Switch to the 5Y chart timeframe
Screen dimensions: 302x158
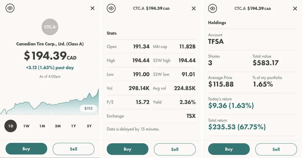pyautogui.click(x=89, y=126)
